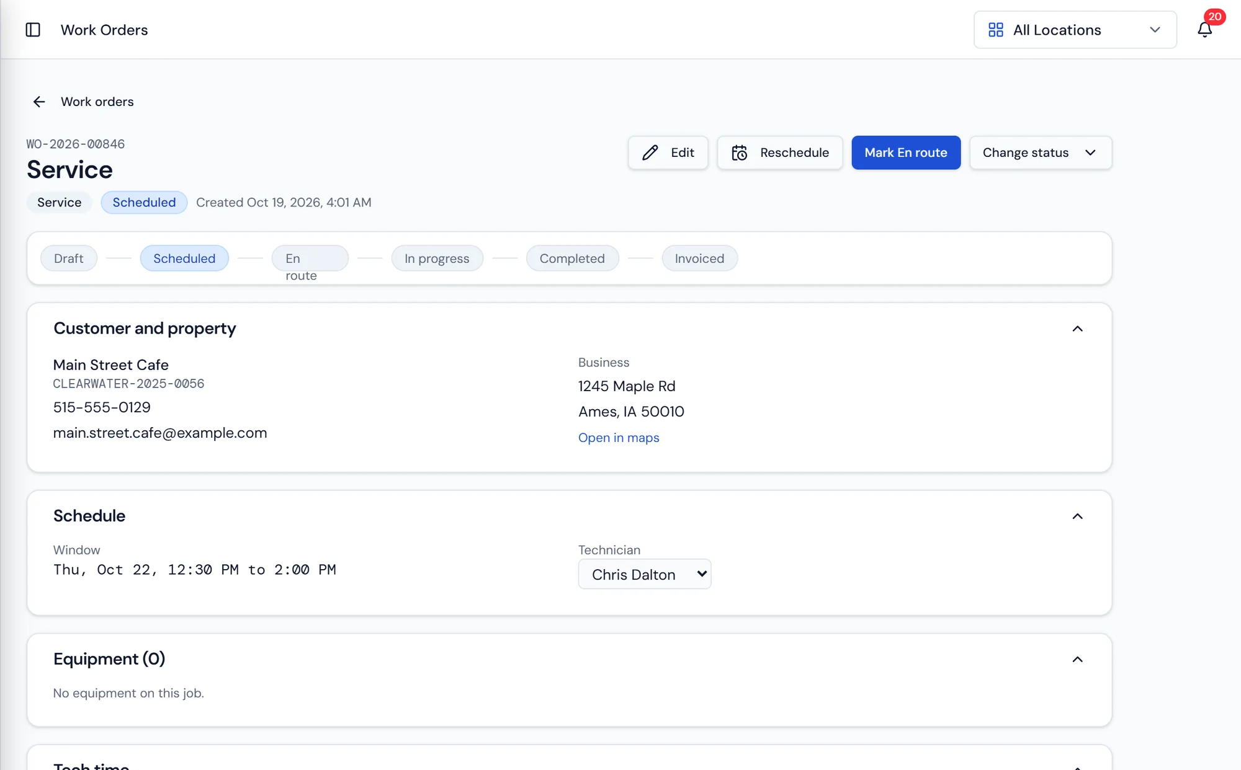The image size is (1241, 770).
Task: Open address in maps link
Action: pyautogui.click(x=619, y=438)
